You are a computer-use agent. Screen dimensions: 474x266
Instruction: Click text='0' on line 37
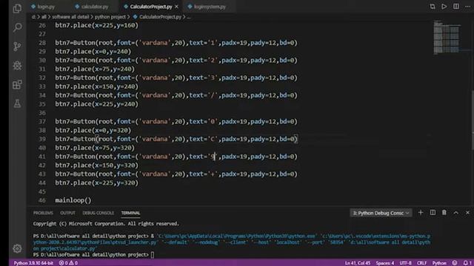203,121
